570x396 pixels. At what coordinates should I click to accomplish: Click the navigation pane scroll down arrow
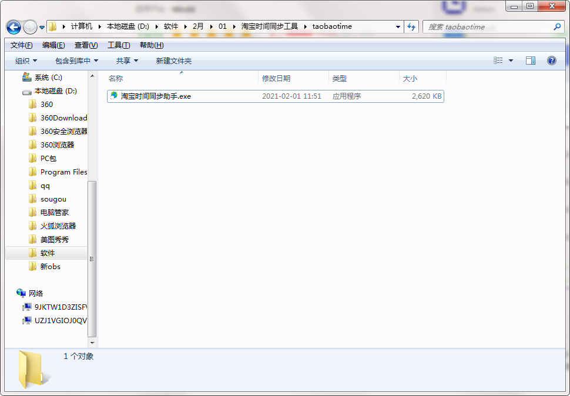pos(92,343)
